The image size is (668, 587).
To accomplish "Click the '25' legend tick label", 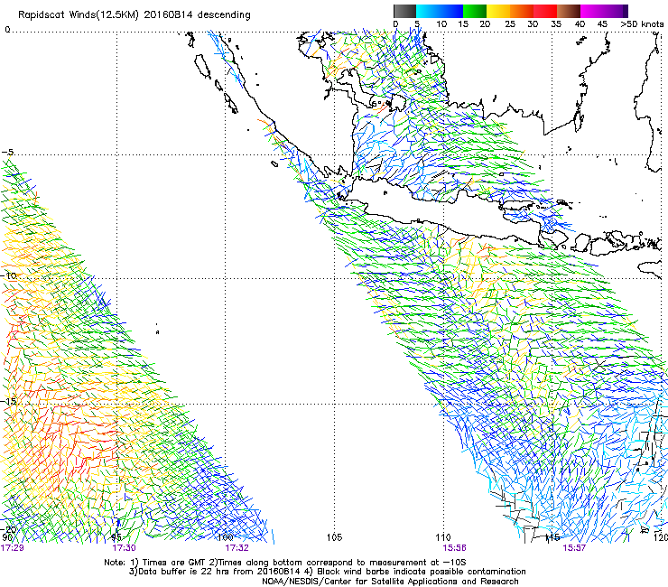I will pyautogui.click(x=510, y=23).
